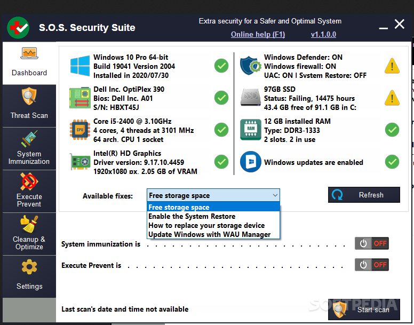Image resolution: width=414 pixels, height=325 pixels.
Task: Click 'Driver version: 9.17.10.4459' text
Action: 139,162
